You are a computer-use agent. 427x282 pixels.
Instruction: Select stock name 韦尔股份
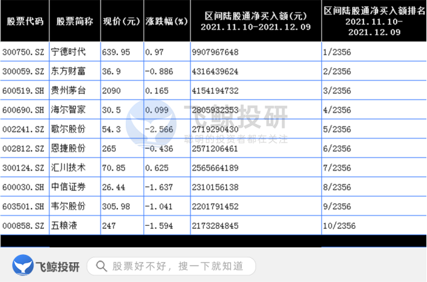68,206
